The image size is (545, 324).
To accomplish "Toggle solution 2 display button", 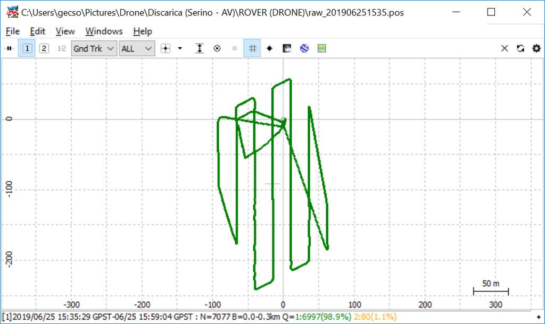I will click(x=44, y=48).
